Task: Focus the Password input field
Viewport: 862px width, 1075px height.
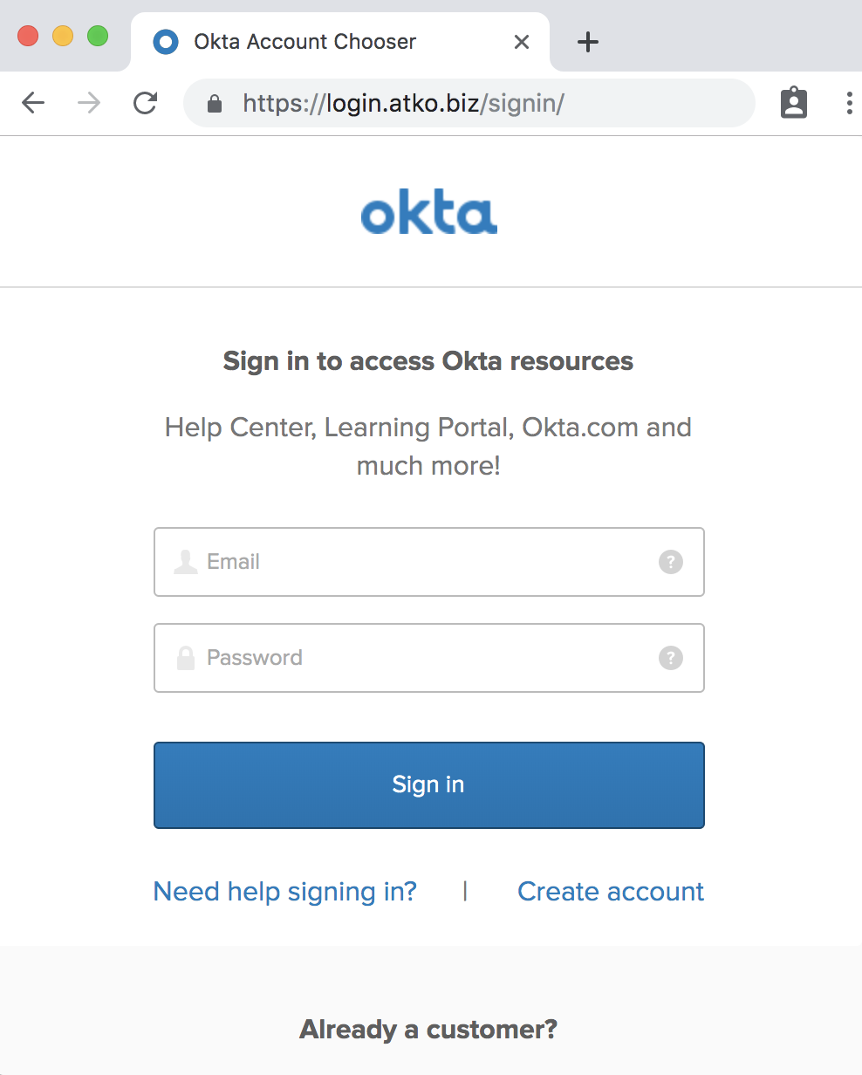Action: coord(428,658)
